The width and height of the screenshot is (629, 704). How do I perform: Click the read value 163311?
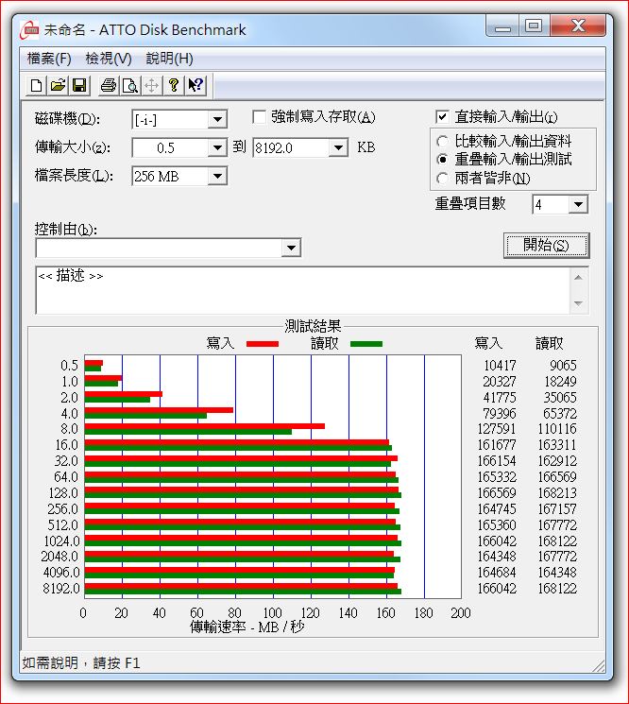coord(557,445)
